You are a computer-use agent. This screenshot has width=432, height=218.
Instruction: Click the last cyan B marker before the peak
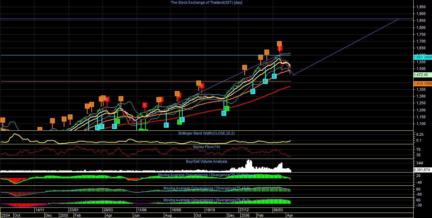click(x=274, y=76)
